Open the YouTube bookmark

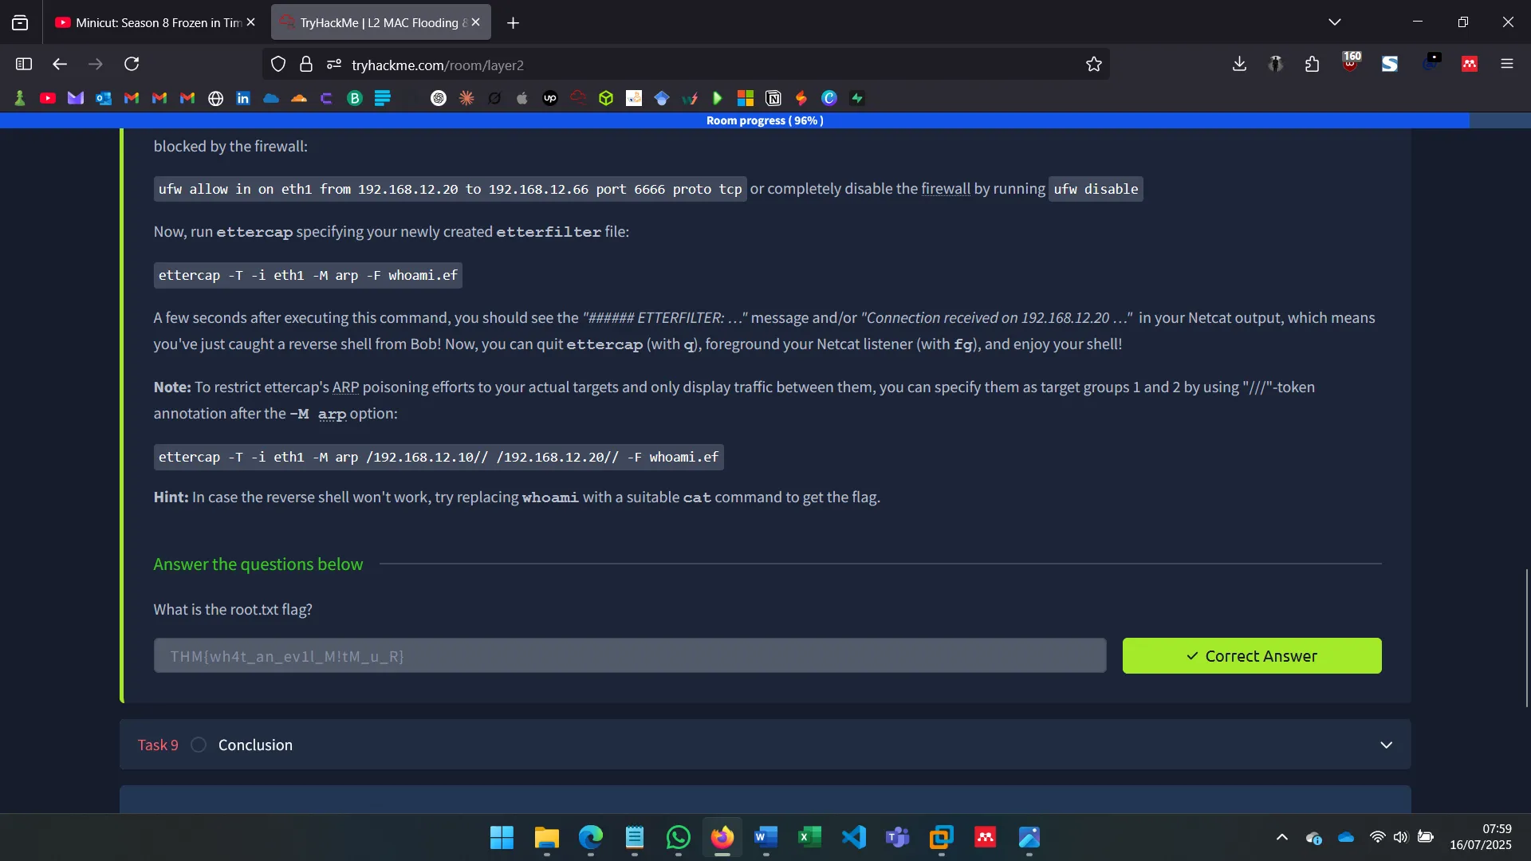point(48,98)
